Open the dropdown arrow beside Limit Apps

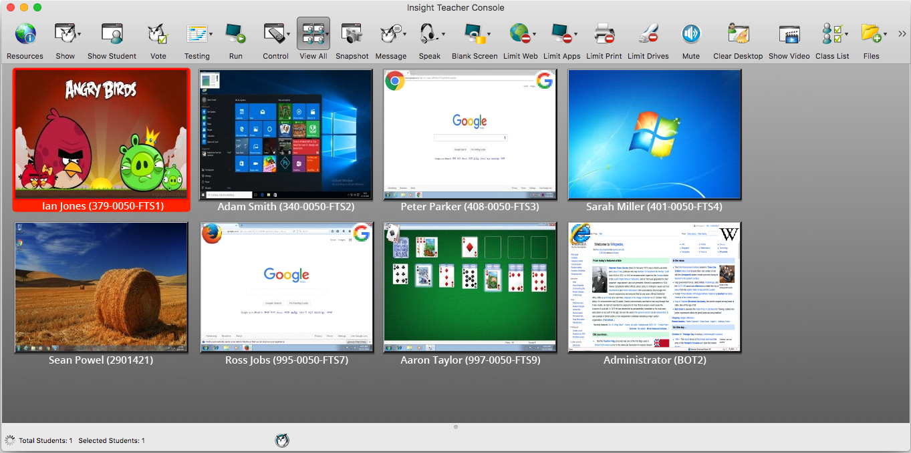click(575, 34)
